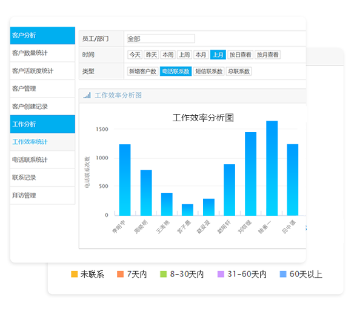Click the bar chart icon beside 工作效率分析图
Viewport: 354px width, 314px height.
pyautogui.click(x=87, y=95)
